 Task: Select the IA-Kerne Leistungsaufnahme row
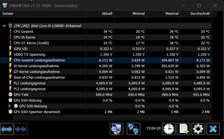[x=106, y=66]
